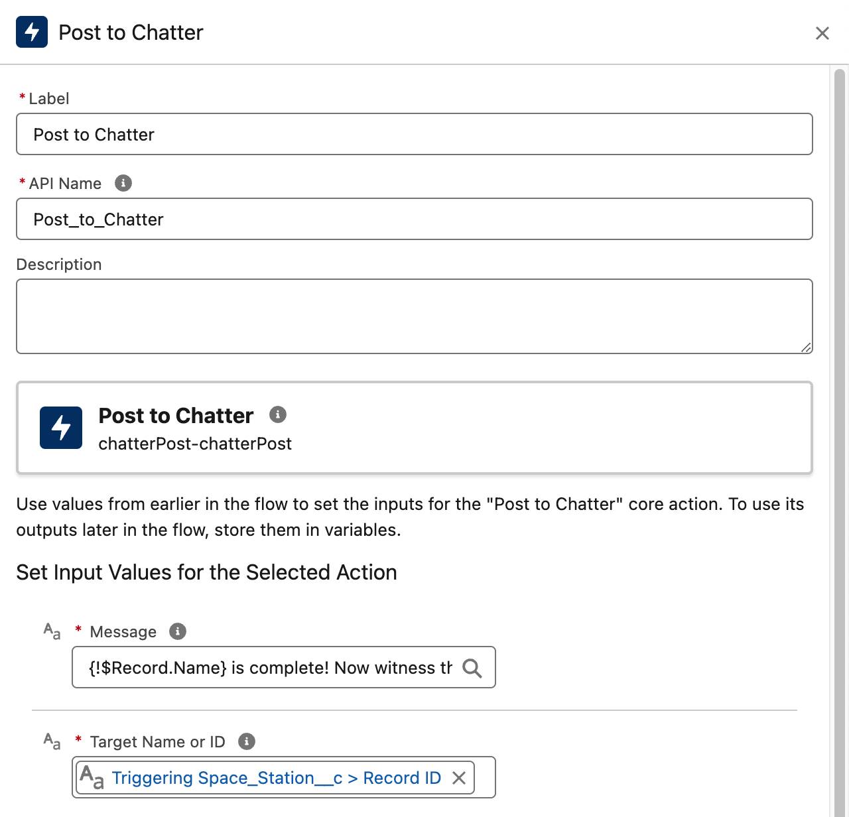Show Target Name or ID info tooltip
The width and height of the screenshot is (849, 817).
point(247,741)
